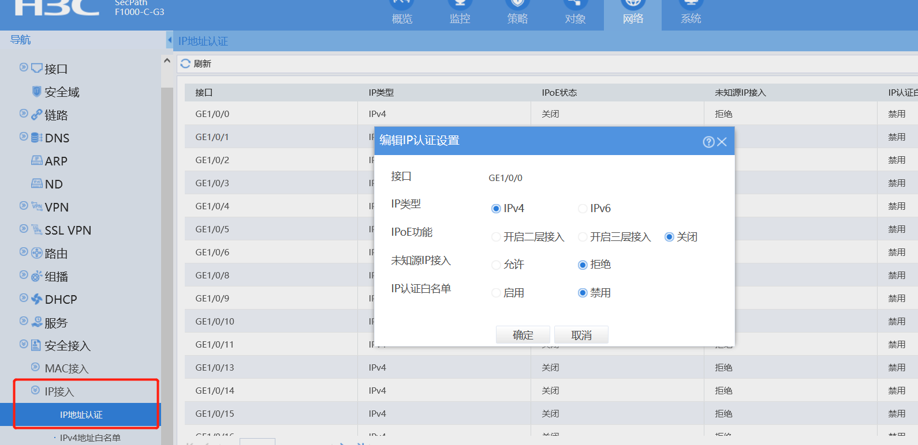Switch to the 策略 top tab
This screenshot has width=918, height=445.
coord(517,13)
